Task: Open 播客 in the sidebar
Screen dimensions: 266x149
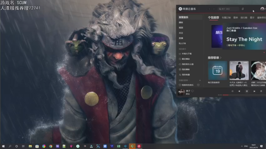Action: point(181,23)
